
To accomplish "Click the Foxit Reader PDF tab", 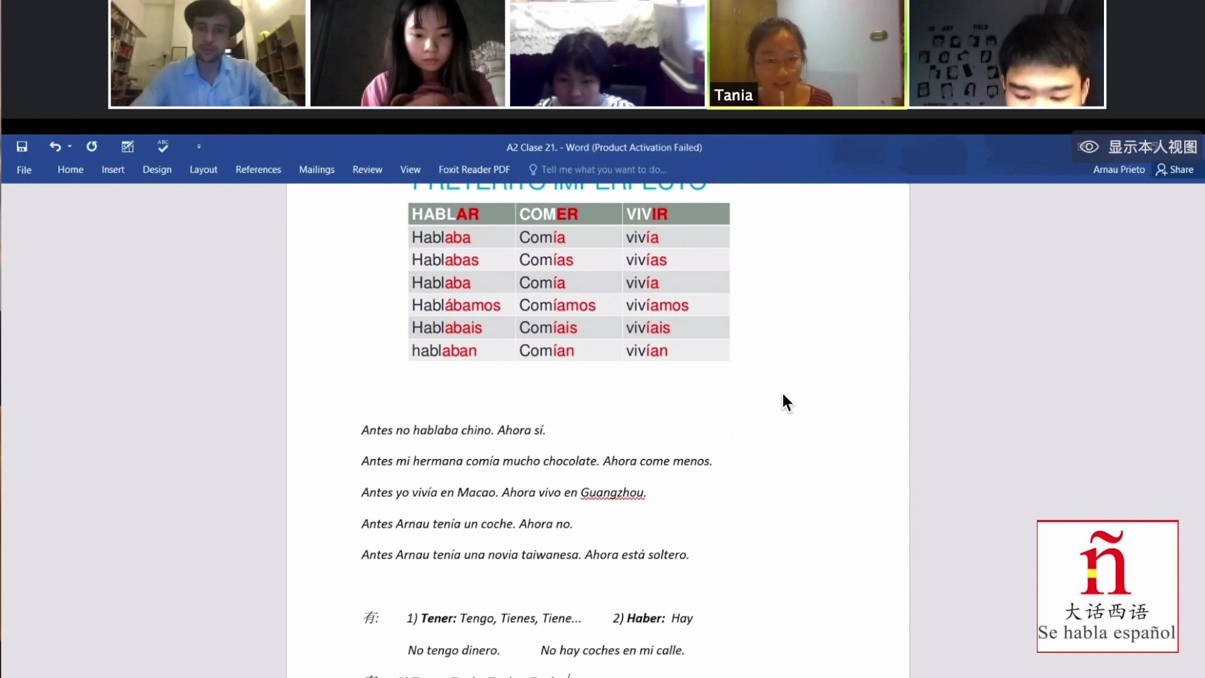I will [473, 169].
